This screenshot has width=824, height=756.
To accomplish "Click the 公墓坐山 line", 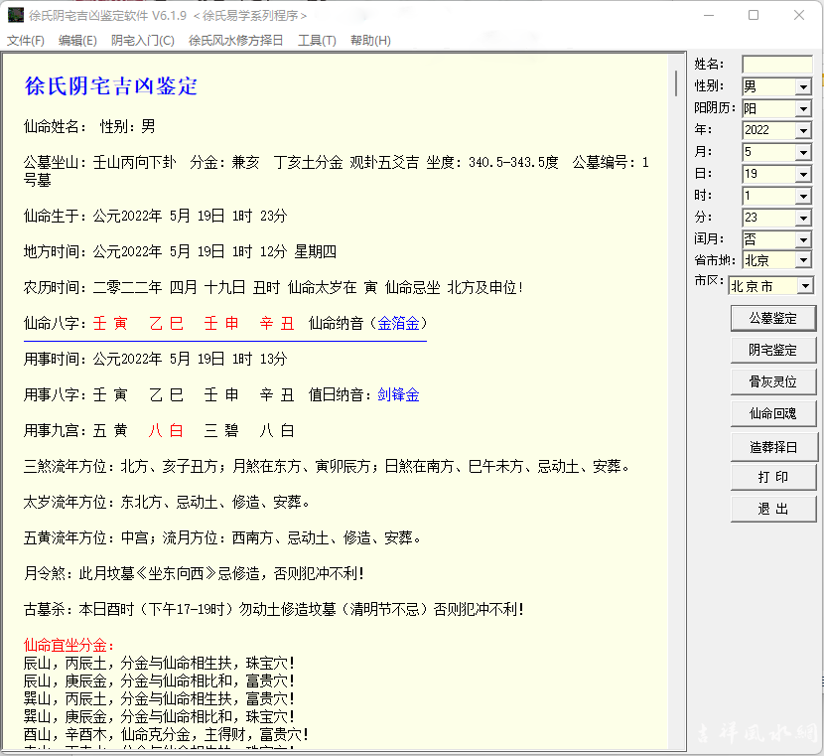I will click(x=337, y=171).
